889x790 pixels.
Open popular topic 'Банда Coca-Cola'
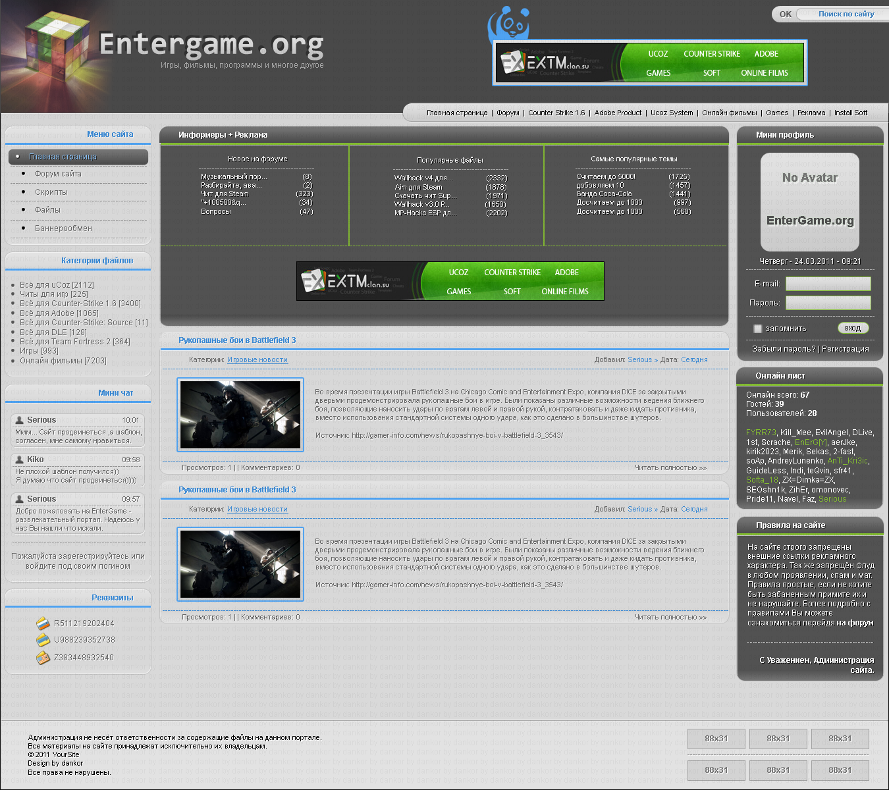pyautogui.click(x=604, y=194)
